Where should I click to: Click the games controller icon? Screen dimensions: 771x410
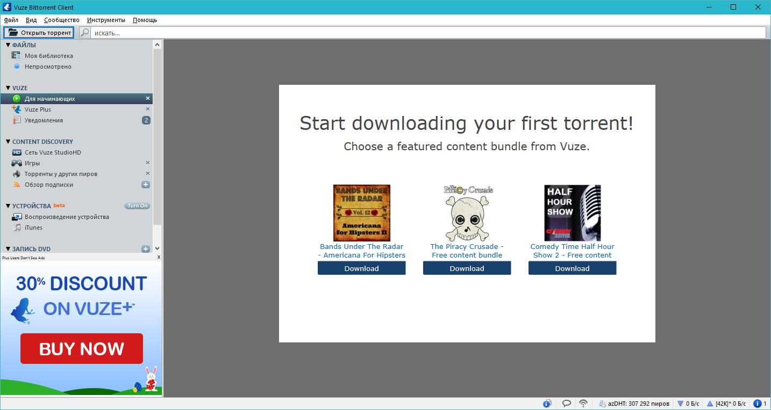pos(17,163)
